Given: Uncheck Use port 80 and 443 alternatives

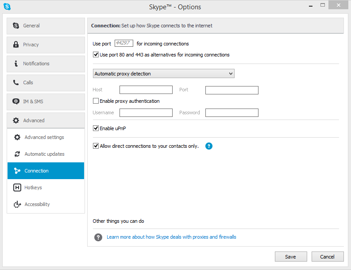Looking at the screenshot, I should 96,54.
